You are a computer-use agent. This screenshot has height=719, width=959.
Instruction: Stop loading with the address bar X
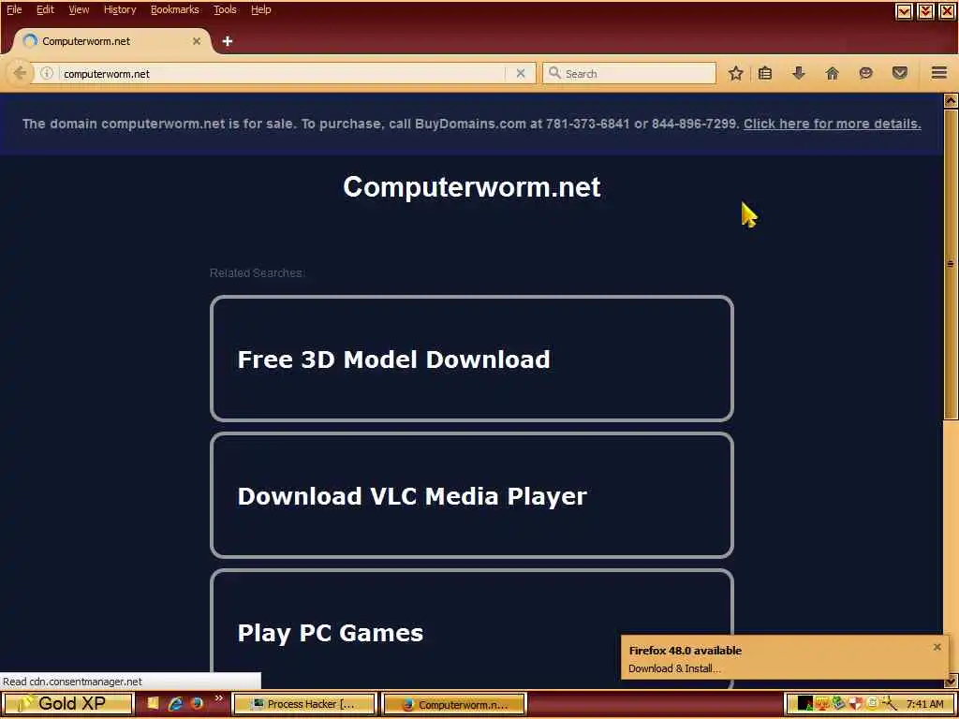521,73
